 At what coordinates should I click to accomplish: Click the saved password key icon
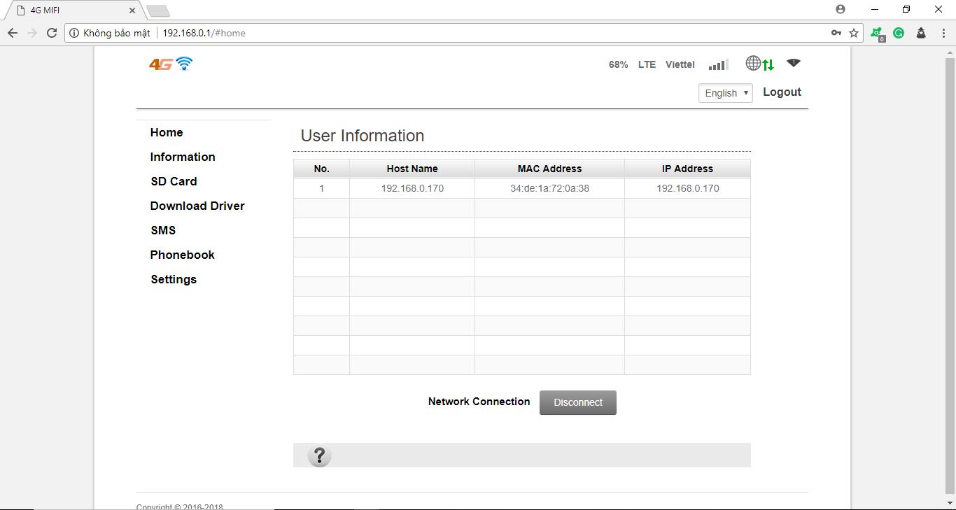[836, 33]
